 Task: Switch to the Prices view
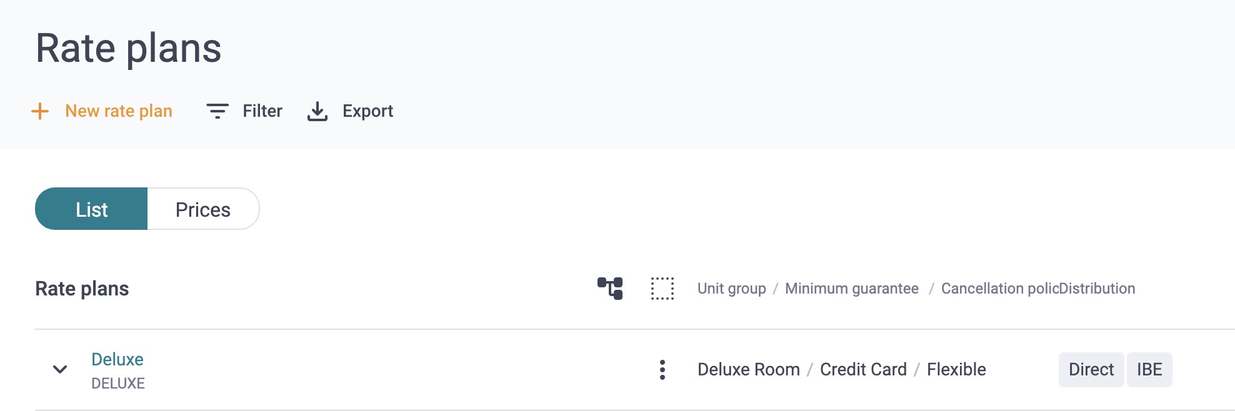point(203,209)
